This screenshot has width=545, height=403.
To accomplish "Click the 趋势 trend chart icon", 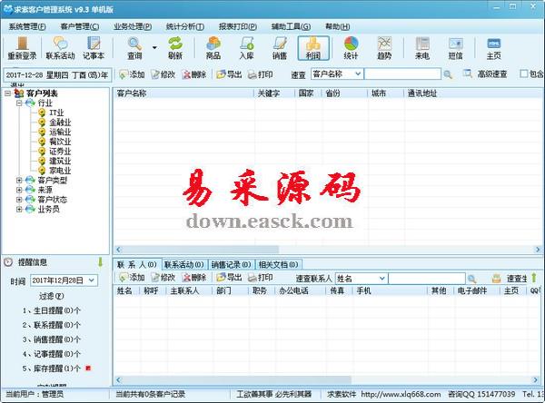I will 384,48.
